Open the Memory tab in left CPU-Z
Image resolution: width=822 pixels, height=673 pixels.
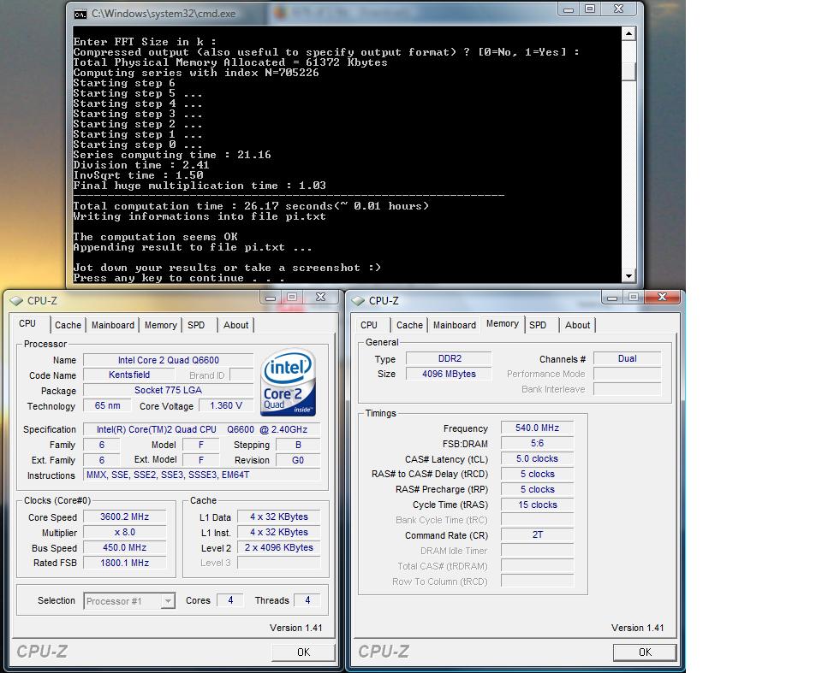160,325
